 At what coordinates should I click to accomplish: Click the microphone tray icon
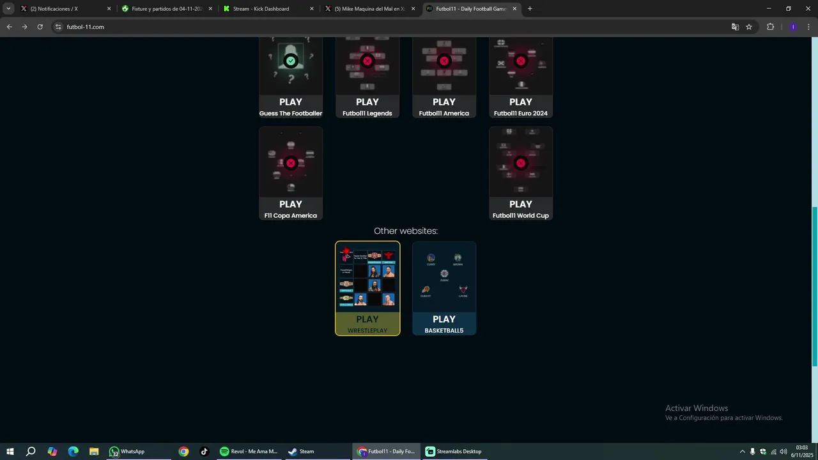[752, 451]
